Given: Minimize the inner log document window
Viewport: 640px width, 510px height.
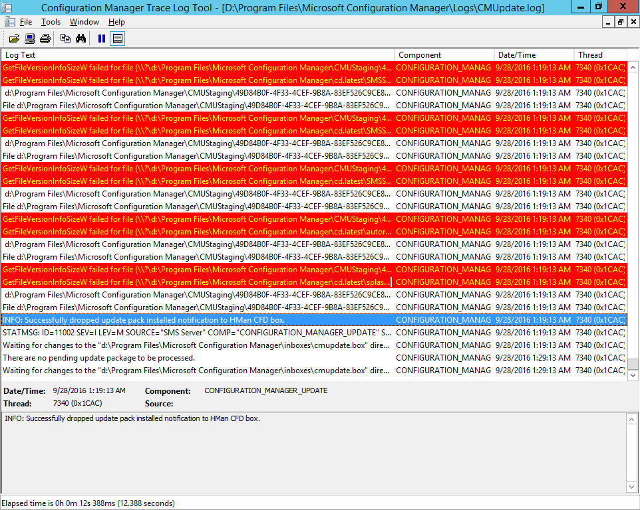Looking at the screenshot, I should 608,22.
